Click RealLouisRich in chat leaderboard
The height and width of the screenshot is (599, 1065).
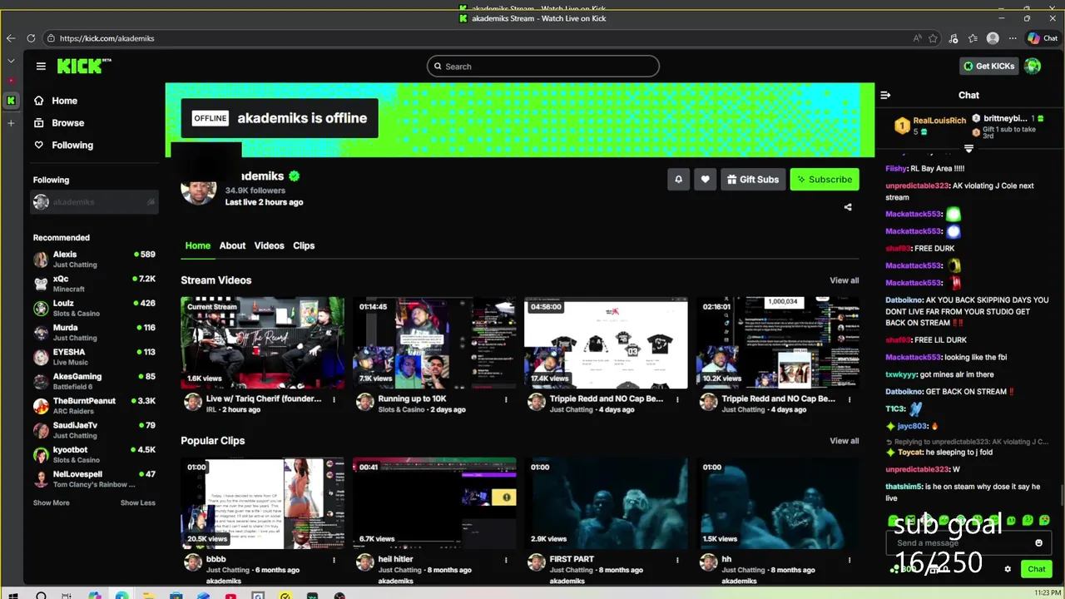939,121
